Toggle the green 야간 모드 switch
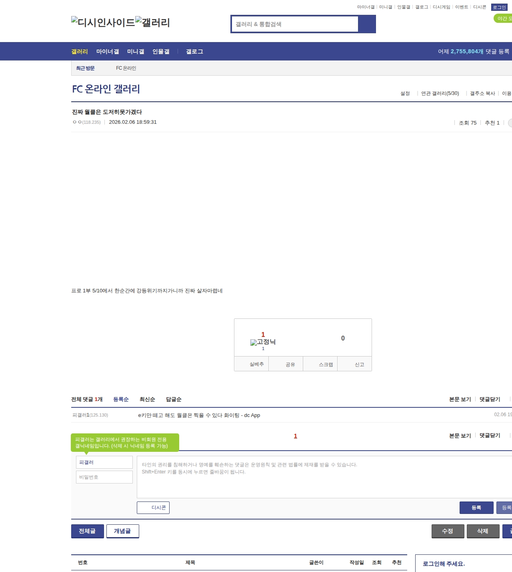Screen dimensions: 512x572 pos(503,18)
